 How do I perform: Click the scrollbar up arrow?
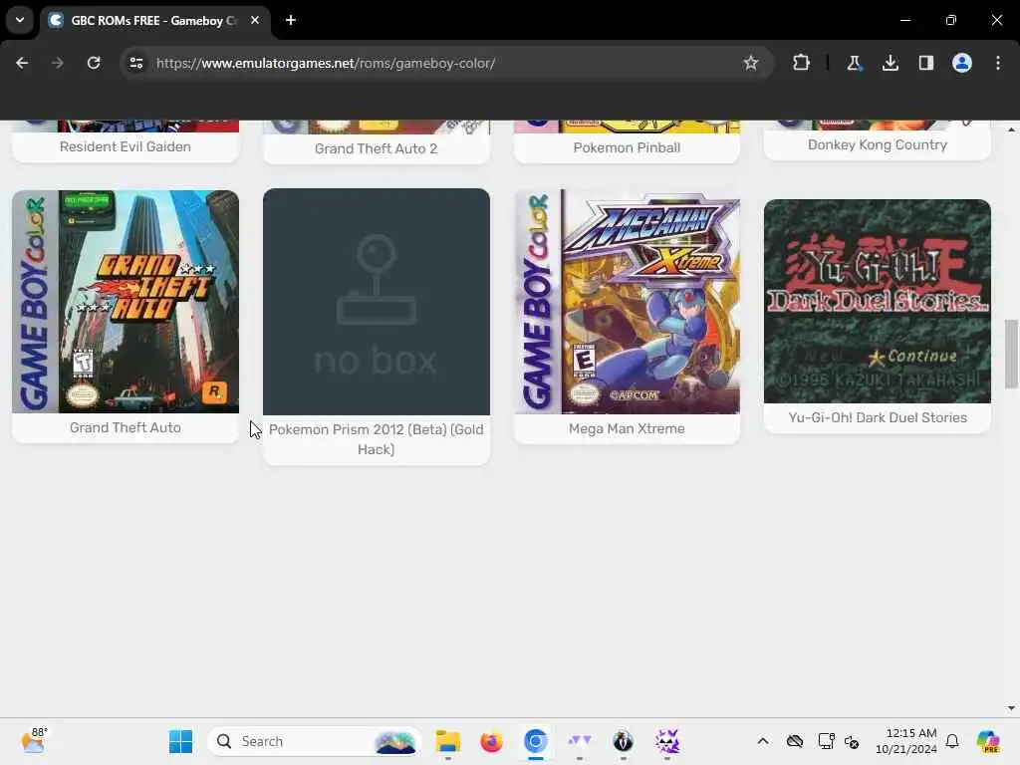(1011, 129)
